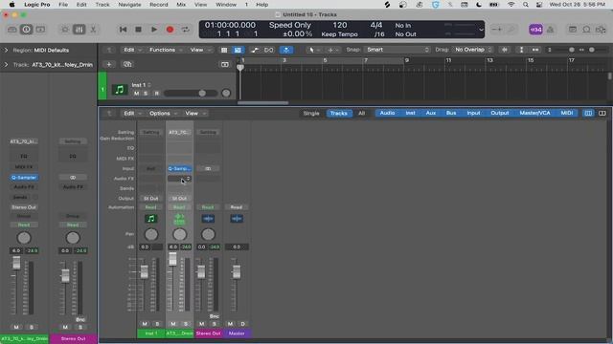Open the LCD display mode chevron
This screenshot has height=344, width=613.
[x=481, y=30]
